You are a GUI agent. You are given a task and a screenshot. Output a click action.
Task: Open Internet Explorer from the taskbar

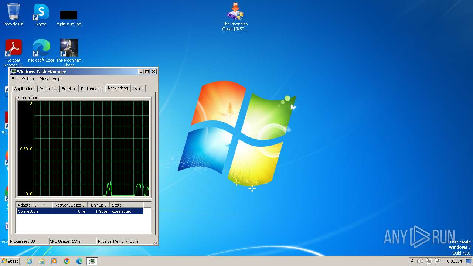(x=29, y=261)
